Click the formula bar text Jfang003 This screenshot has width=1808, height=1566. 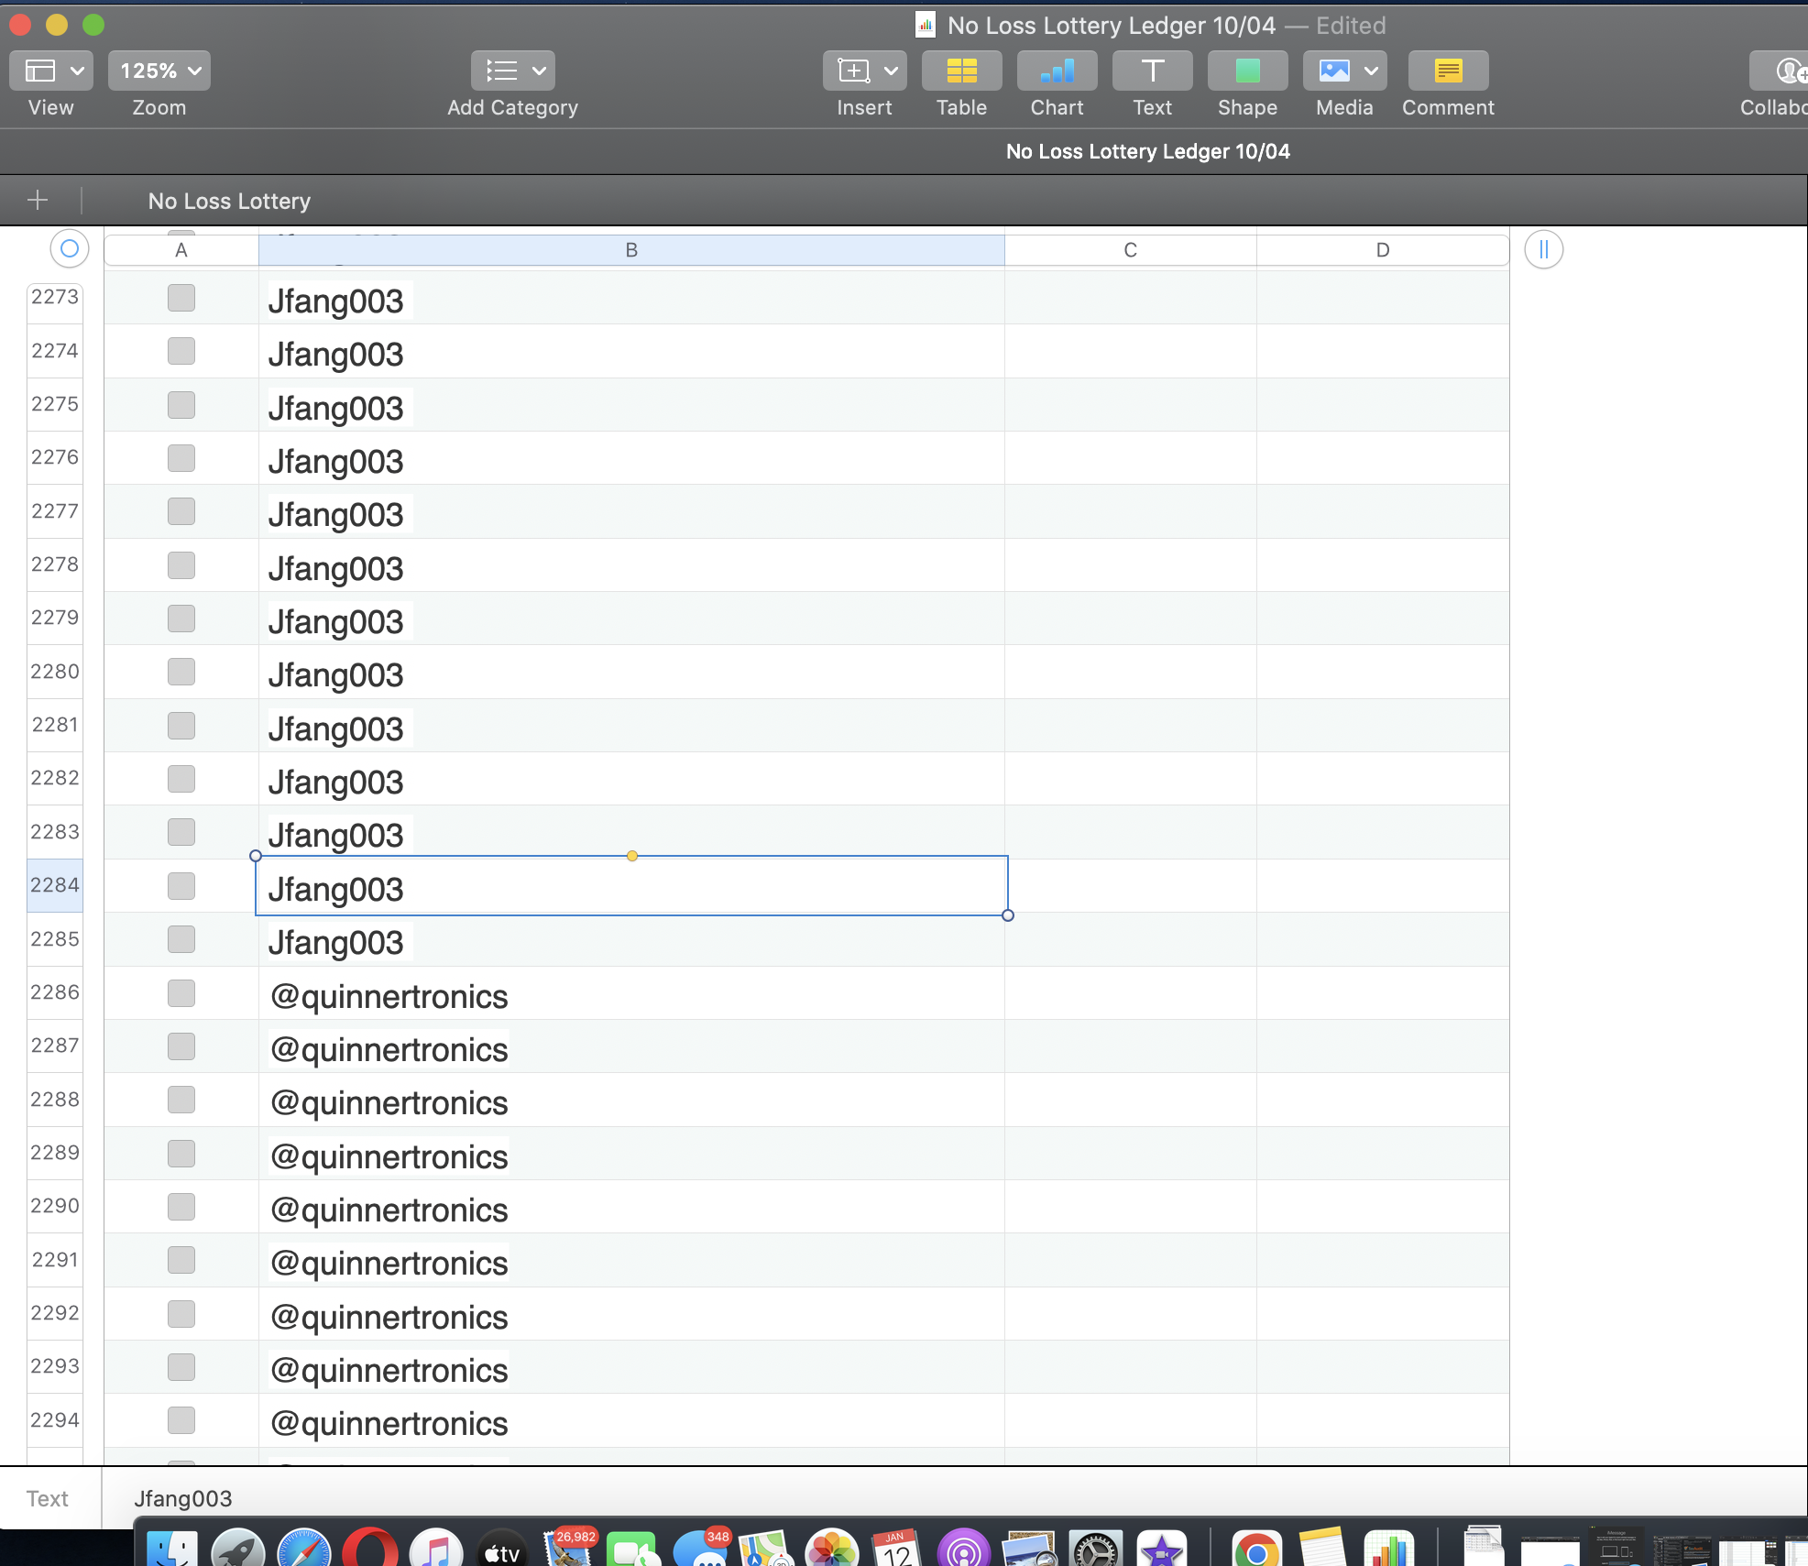click(183, 1498)
